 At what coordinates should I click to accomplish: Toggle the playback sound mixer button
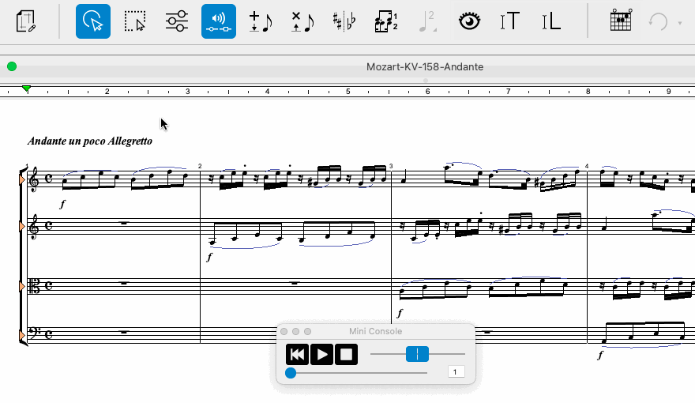(219, 21)
